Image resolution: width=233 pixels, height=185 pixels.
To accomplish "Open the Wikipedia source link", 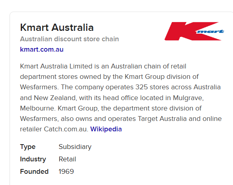I will tap(106, 129).
